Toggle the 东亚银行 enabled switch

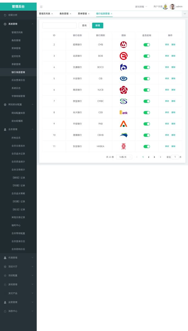(x=147, y=146)
